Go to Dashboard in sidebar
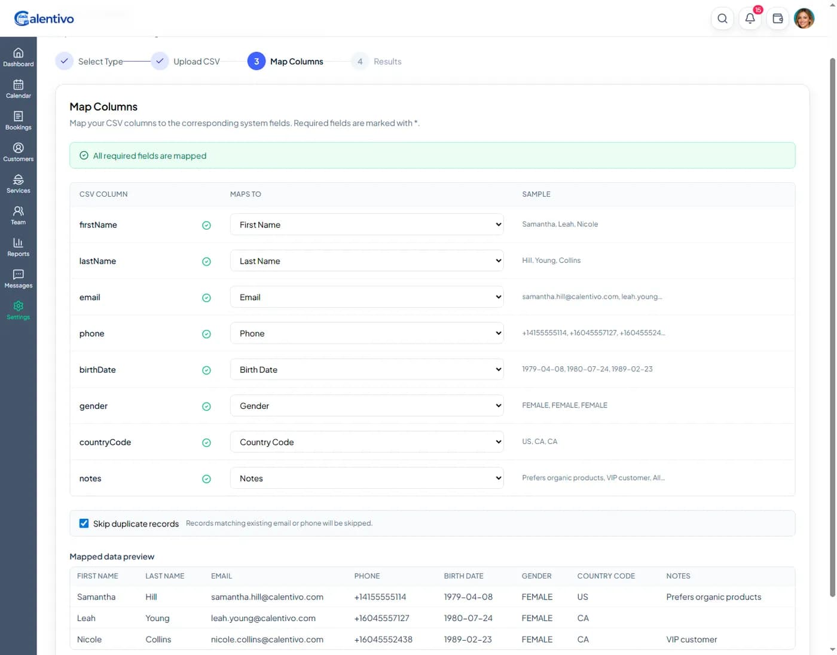The image size is (837, 655). pyautogui.click(x=18, y=57)
